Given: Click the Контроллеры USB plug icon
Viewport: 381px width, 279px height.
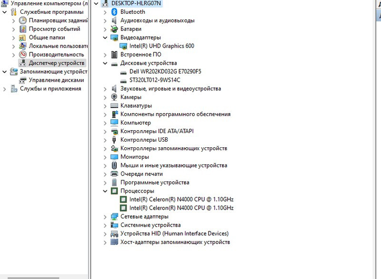Looking at the screenshot, I should click(x=114, y=140).
